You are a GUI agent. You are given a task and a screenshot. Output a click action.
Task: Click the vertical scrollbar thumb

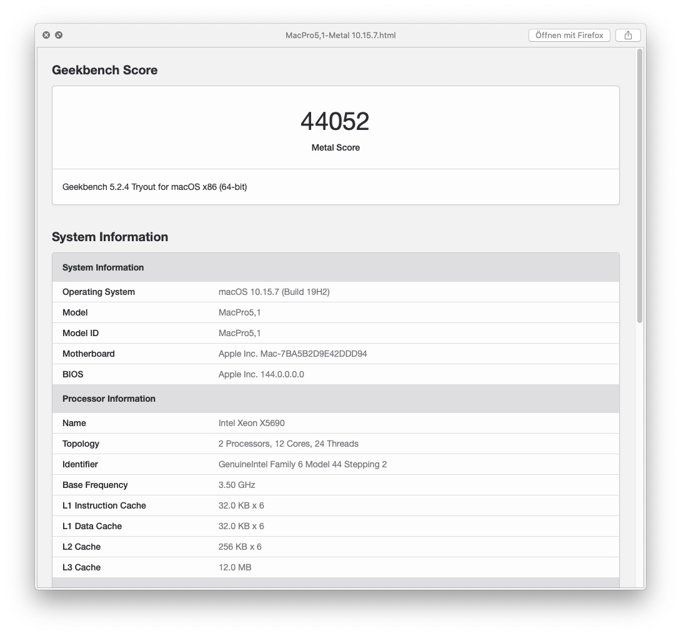tap(639, 186)
